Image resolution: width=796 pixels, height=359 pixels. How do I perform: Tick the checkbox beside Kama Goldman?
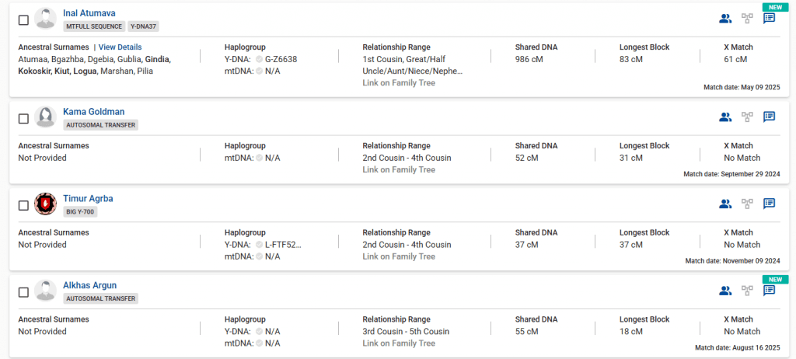click(23, 118)
